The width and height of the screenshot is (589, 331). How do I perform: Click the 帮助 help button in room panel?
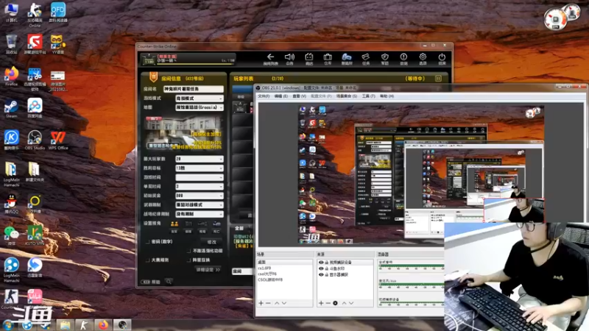tap(152, 282)
